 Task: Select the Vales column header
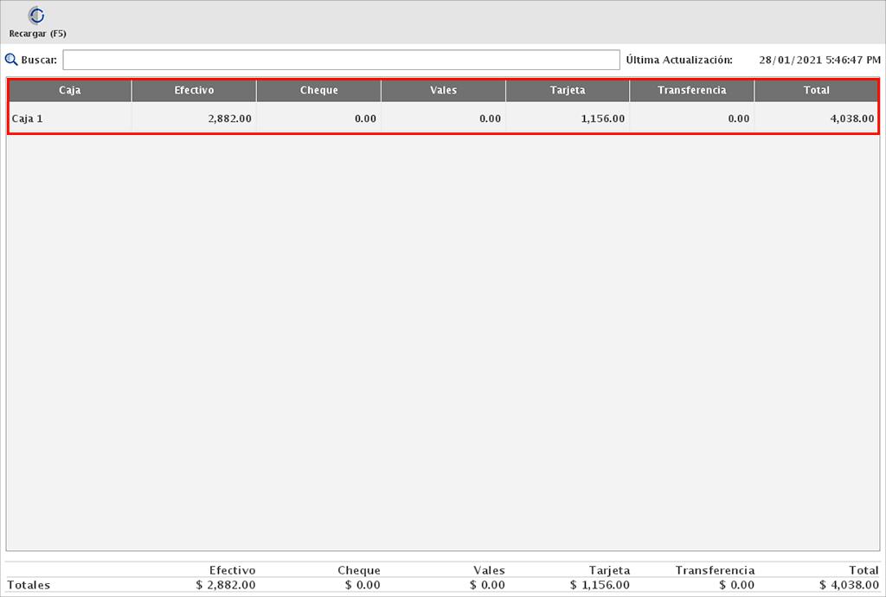coord(443,90)
